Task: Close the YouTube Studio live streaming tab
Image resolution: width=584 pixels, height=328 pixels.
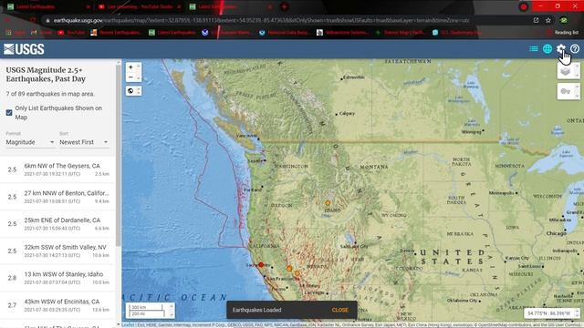Action: point(179,6)
